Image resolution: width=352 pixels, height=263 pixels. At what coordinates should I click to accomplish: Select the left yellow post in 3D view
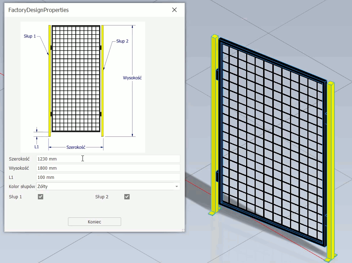pyautogui.click(x=214, y=124)
